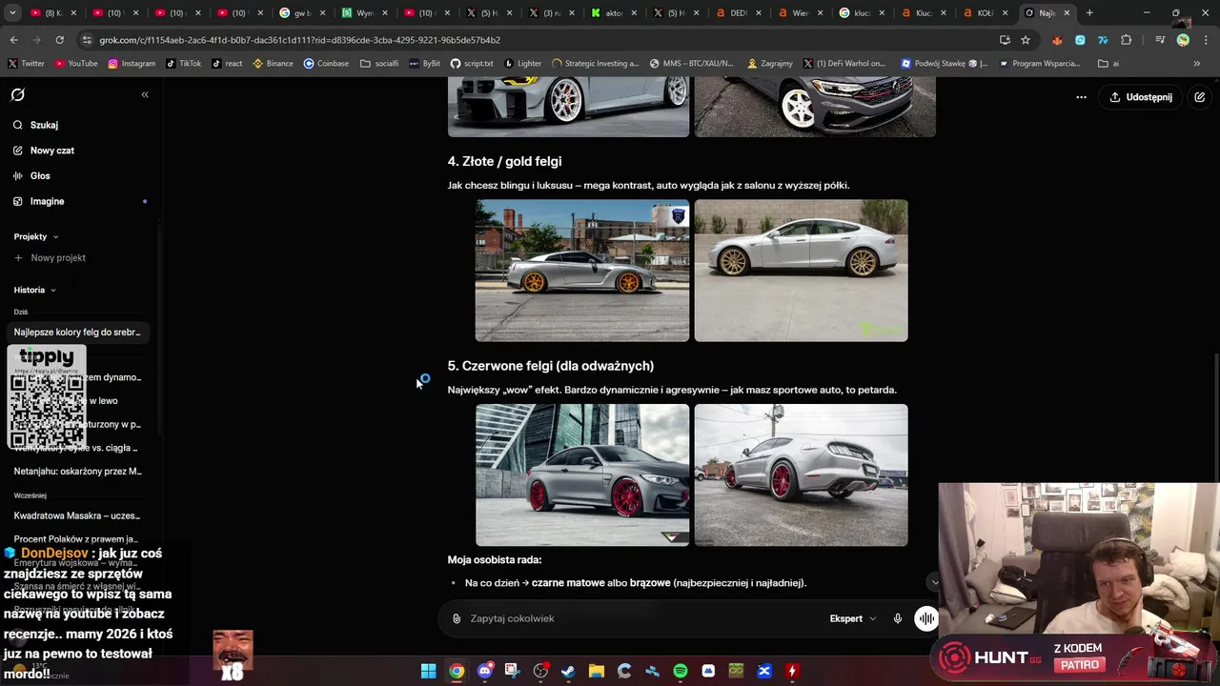The image size is (1220, 686).
Task: Click the Chrome icon in the taskbar
Action: (x=457, y=671)
